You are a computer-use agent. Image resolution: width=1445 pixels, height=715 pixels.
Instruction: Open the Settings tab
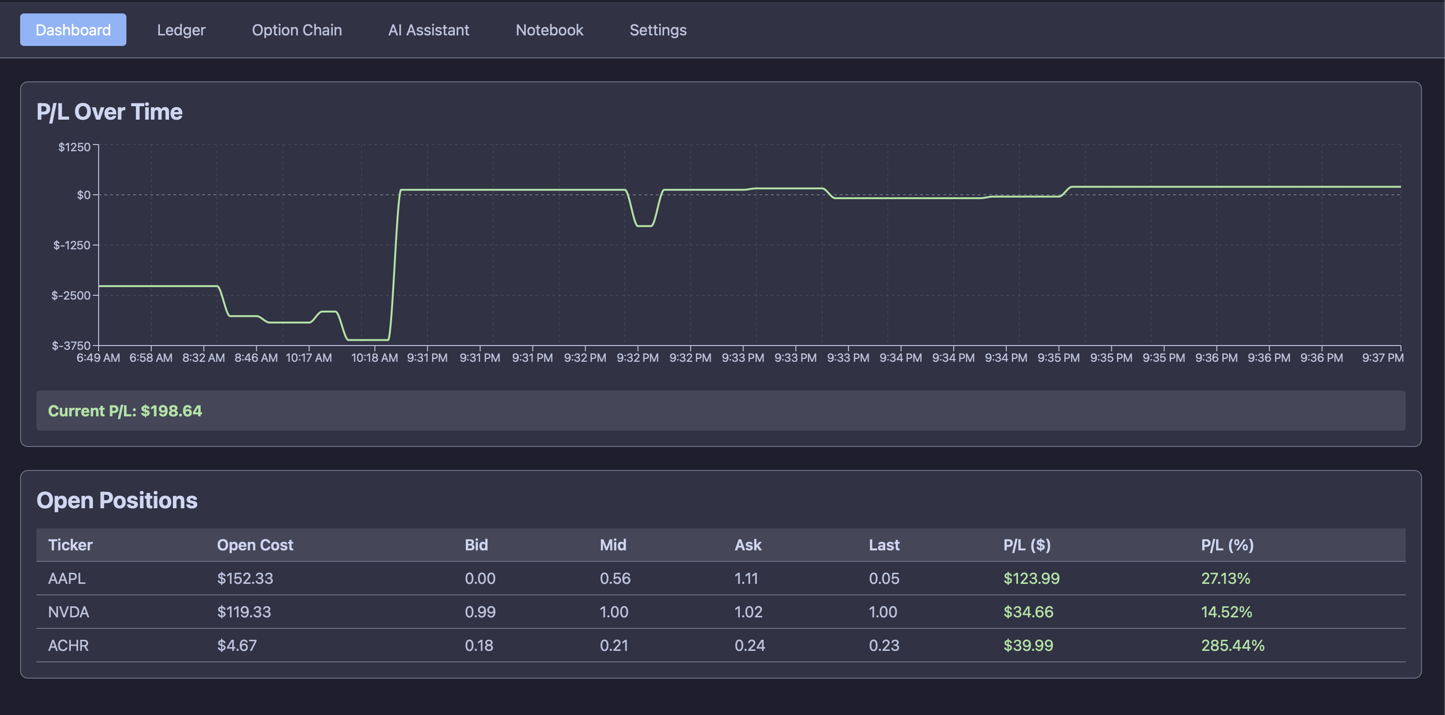point(657,30)
